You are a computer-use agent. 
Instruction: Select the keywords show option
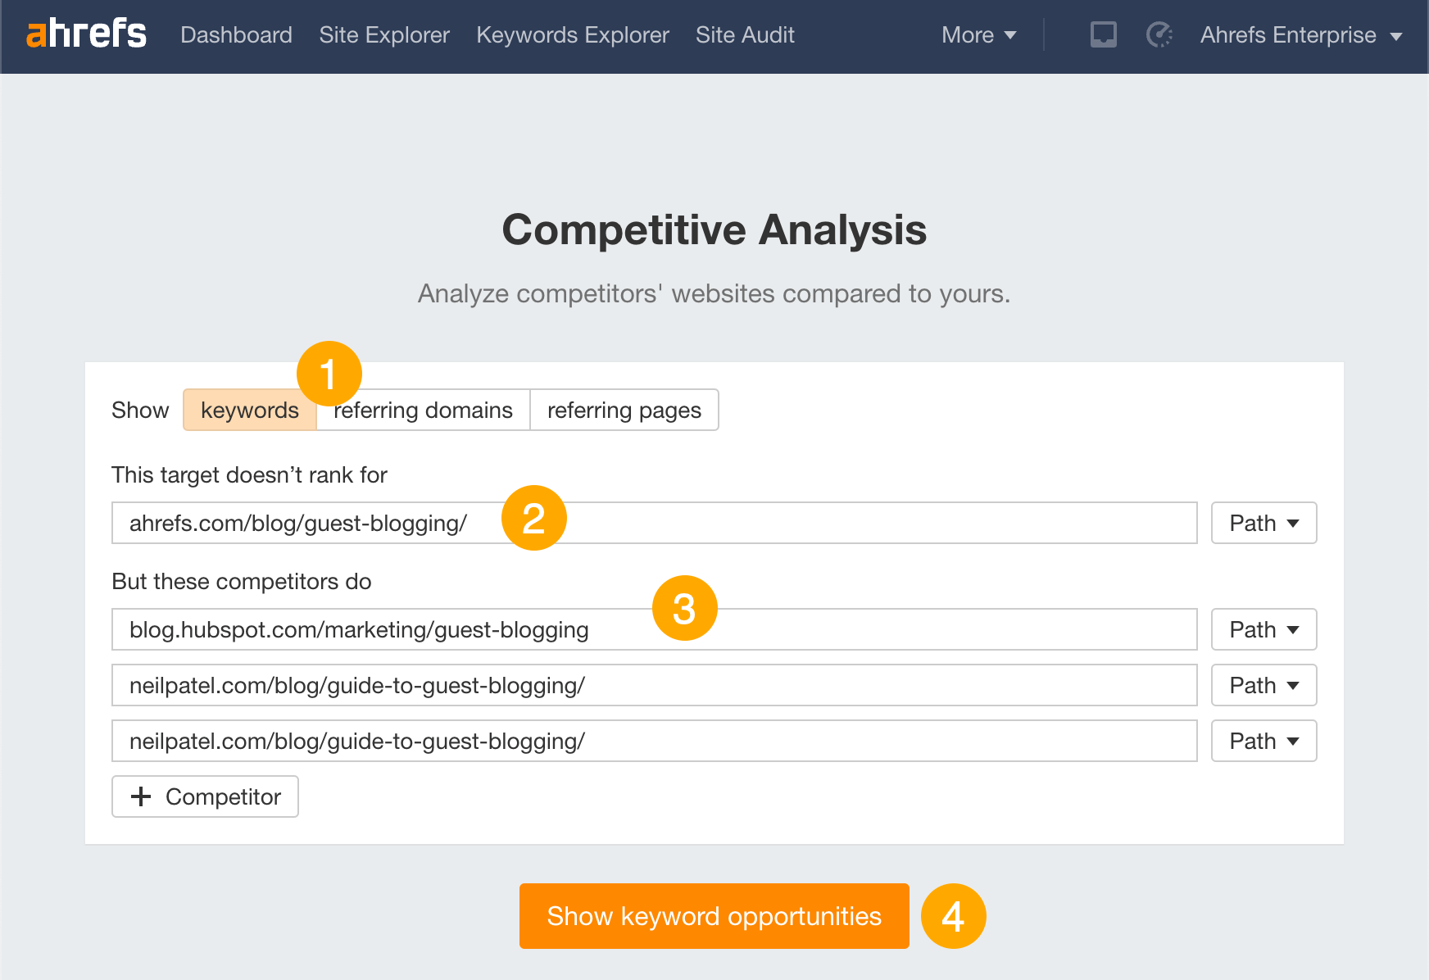[x=250, y=410]
